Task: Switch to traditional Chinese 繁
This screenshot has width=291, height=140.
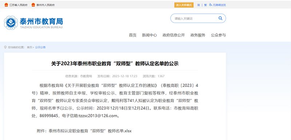Action: pyautogui.click(x=206, y=5)
